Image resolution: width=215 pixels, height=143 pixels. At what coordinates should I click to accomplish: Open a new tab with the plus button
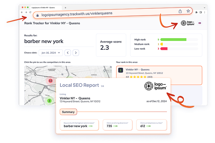pos(66,8)
